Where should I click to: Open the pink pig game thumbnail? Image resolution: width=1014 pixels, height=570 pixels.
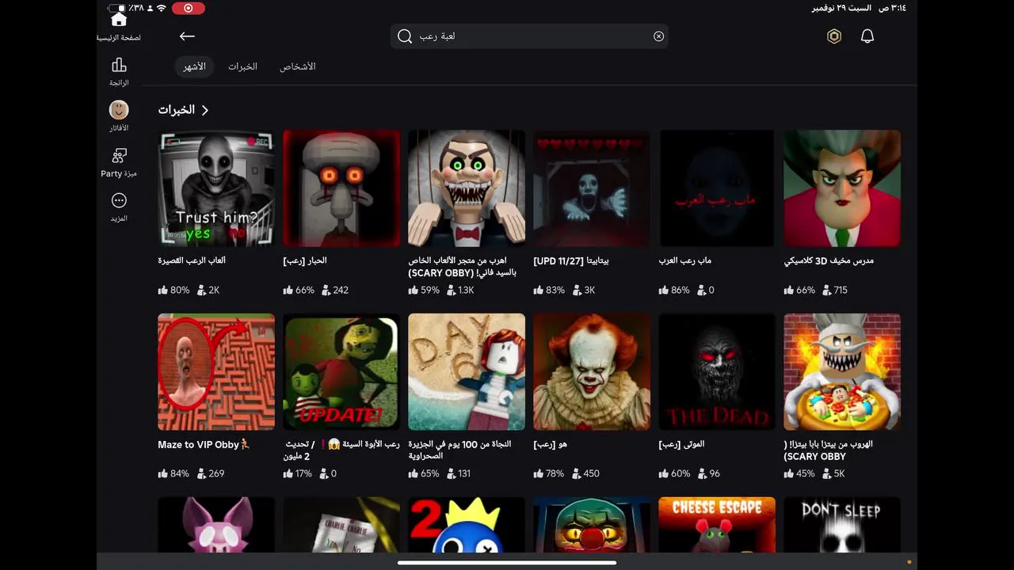[216, 525]
